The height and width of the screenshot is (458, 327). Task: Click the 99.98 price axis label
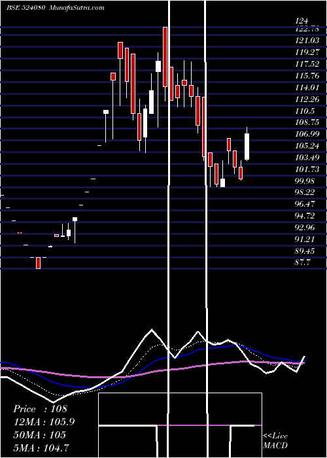[x=305, y=181]
